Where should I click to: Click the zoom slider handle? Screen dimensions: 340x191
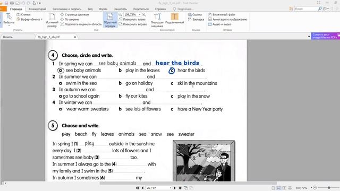point(329,188)
